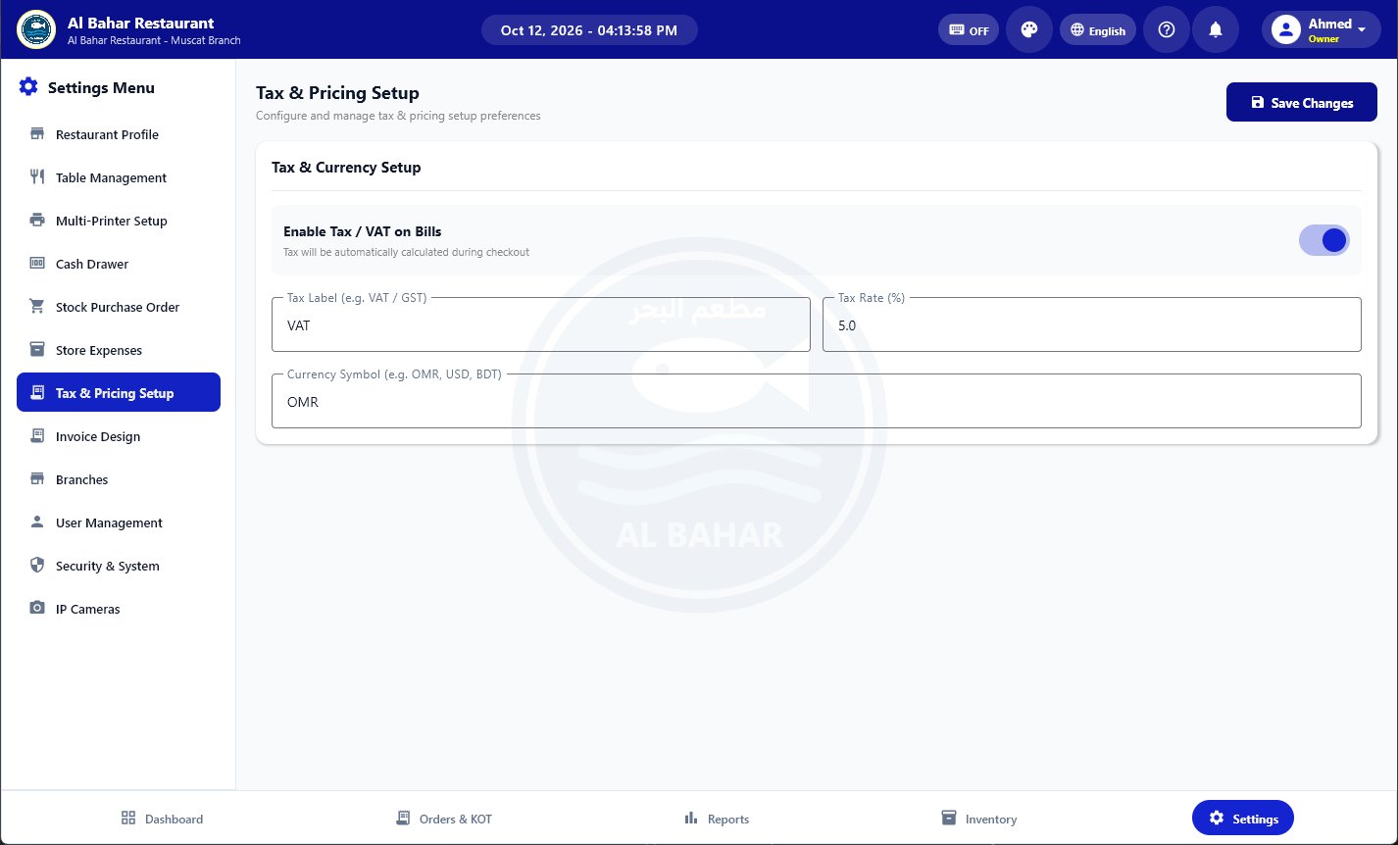1398x845 pixels.
Task: Click the Currency Symbol input field
Action: pyautogui.click(x=817, y=401)
